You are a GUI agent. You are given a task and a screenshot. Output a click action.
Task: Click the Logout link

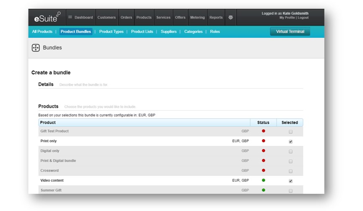tap(303, 18)
